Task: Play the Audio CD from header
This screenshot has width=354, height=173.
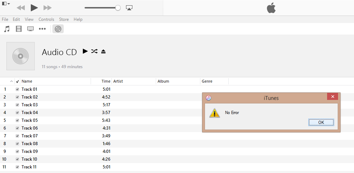Action: point(85,51)
